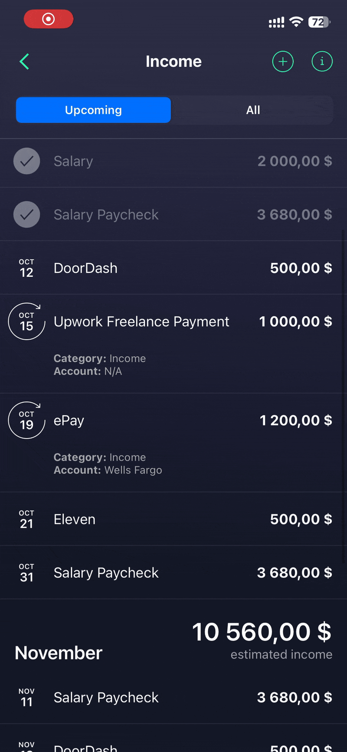The height and width of the screenshot is (752, 347).
Task: Tap the green back arrow
Action: point(25,62)
